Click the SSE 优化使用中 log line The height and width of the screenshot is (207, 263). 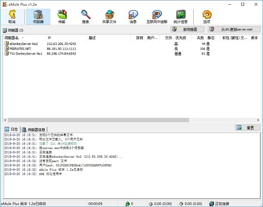click(x=33, y=174)
